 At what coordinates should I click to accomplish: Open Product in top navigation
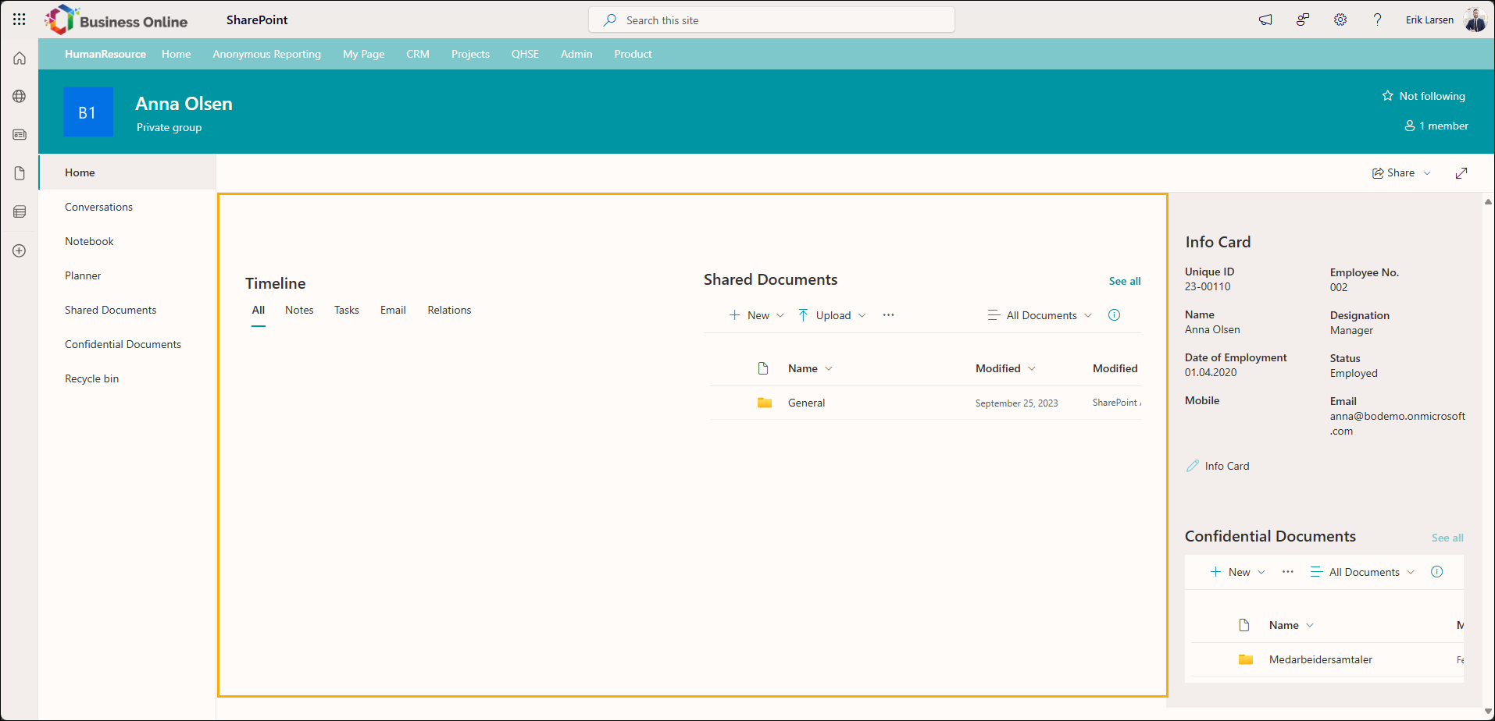633,54
